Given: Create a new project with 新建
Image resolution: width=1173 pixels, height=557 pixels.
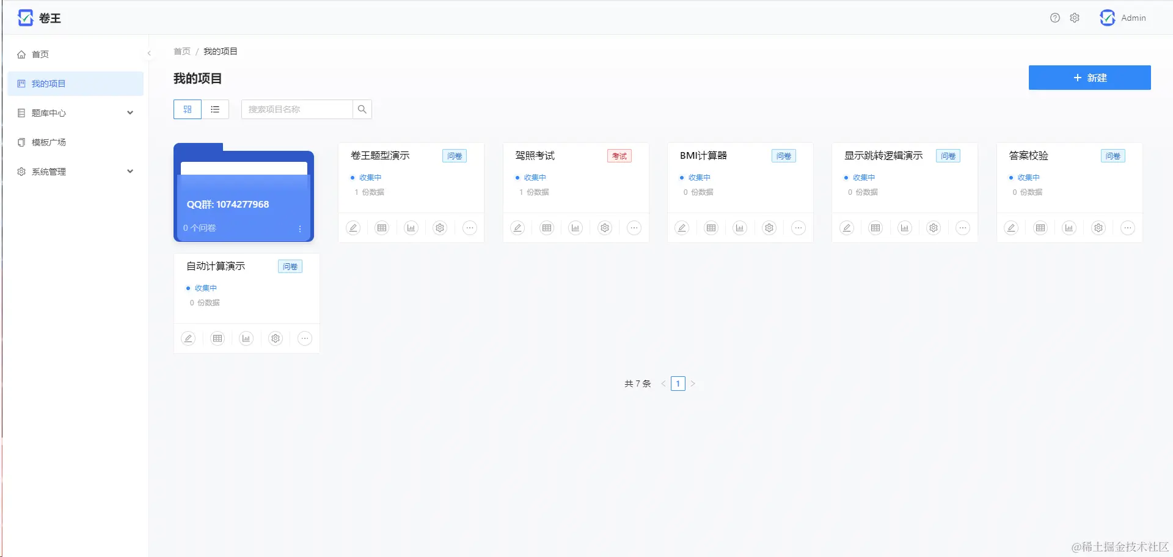Looking at the screenshot, I should [1089, 78].
